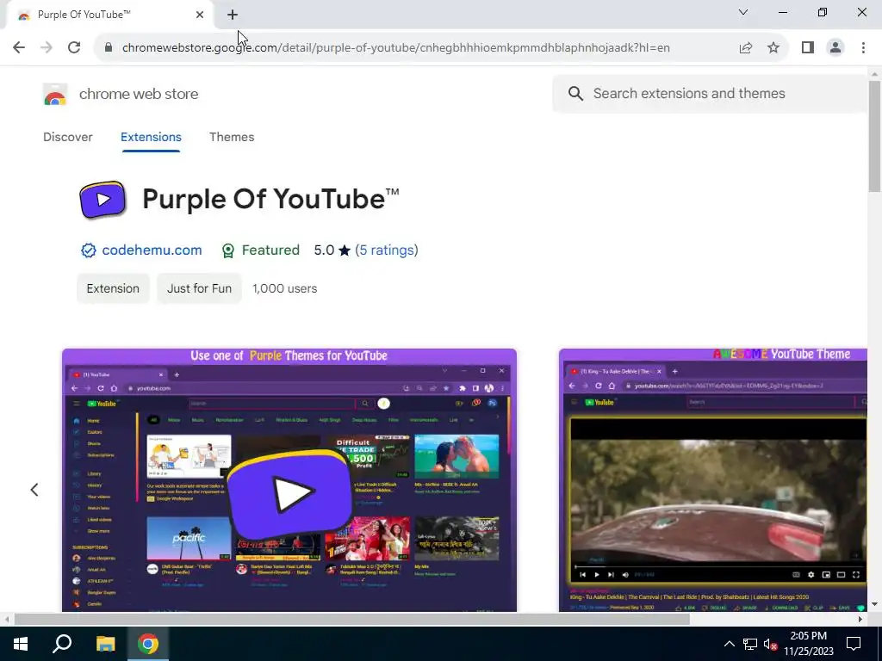Image resolution: width=882 pixels, height=661 pixels.
Task: Click the Featured badge
Action: tap(260, 250)
